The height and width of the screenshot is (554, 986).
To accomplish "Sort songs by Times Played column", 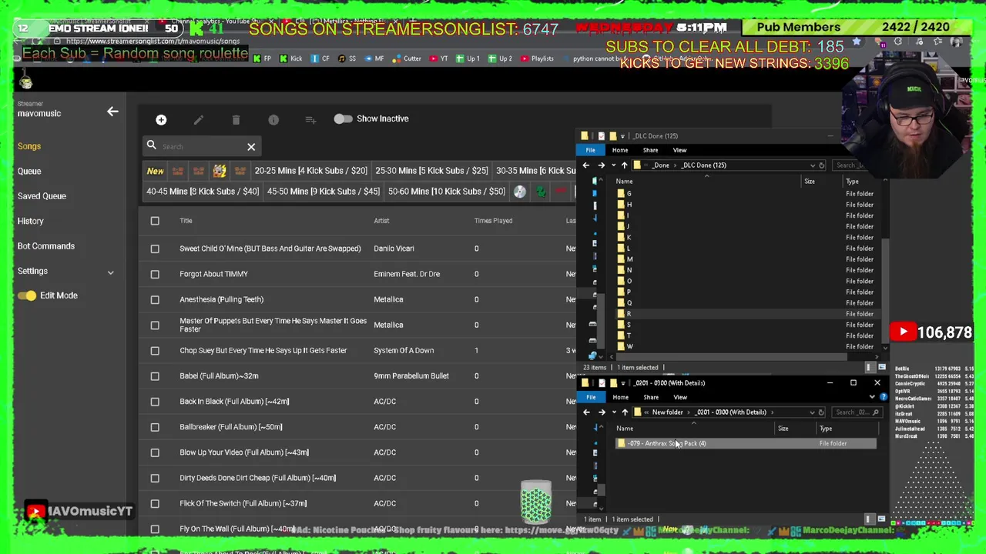I will pos(493,221).
